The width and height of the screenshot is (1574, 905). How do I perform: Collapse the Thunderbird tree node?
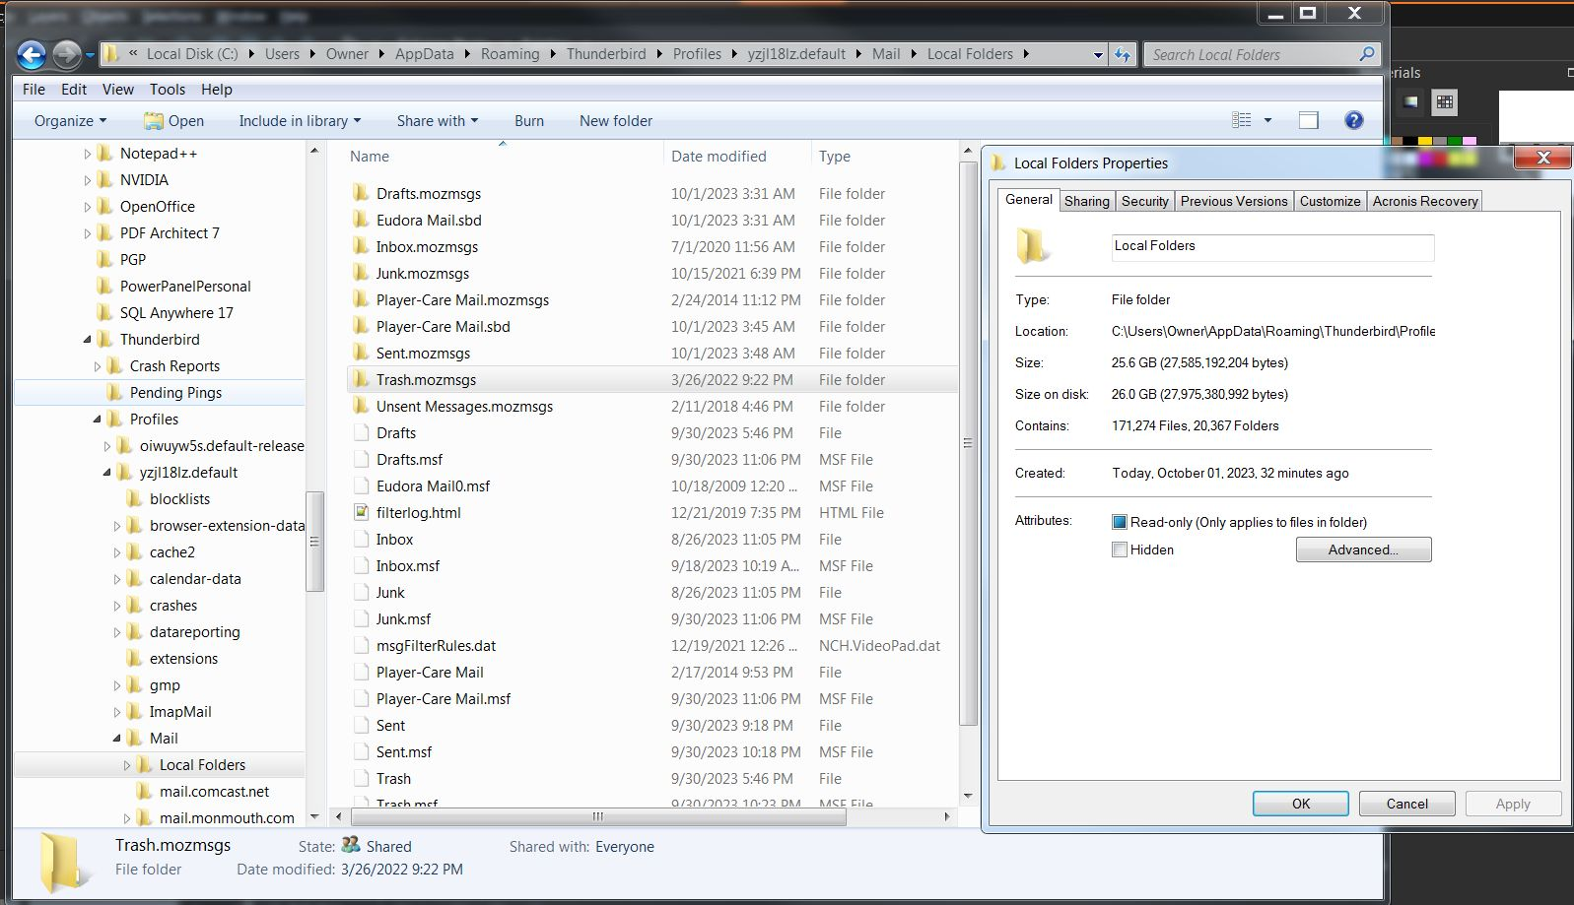pyautogui.click(x=88, y=340)
